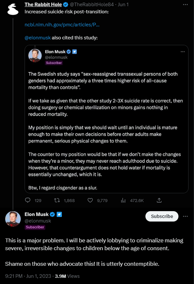Open more options on Elon Musk's reply
The width and height of the screenshot is (194, 284).
coord(186,216)
